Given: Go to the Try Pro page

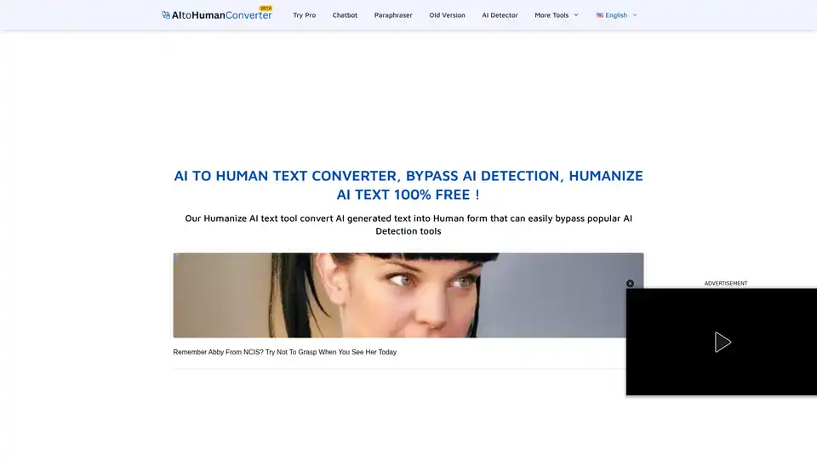Looking at the screenshot, I should click(304, 15).
